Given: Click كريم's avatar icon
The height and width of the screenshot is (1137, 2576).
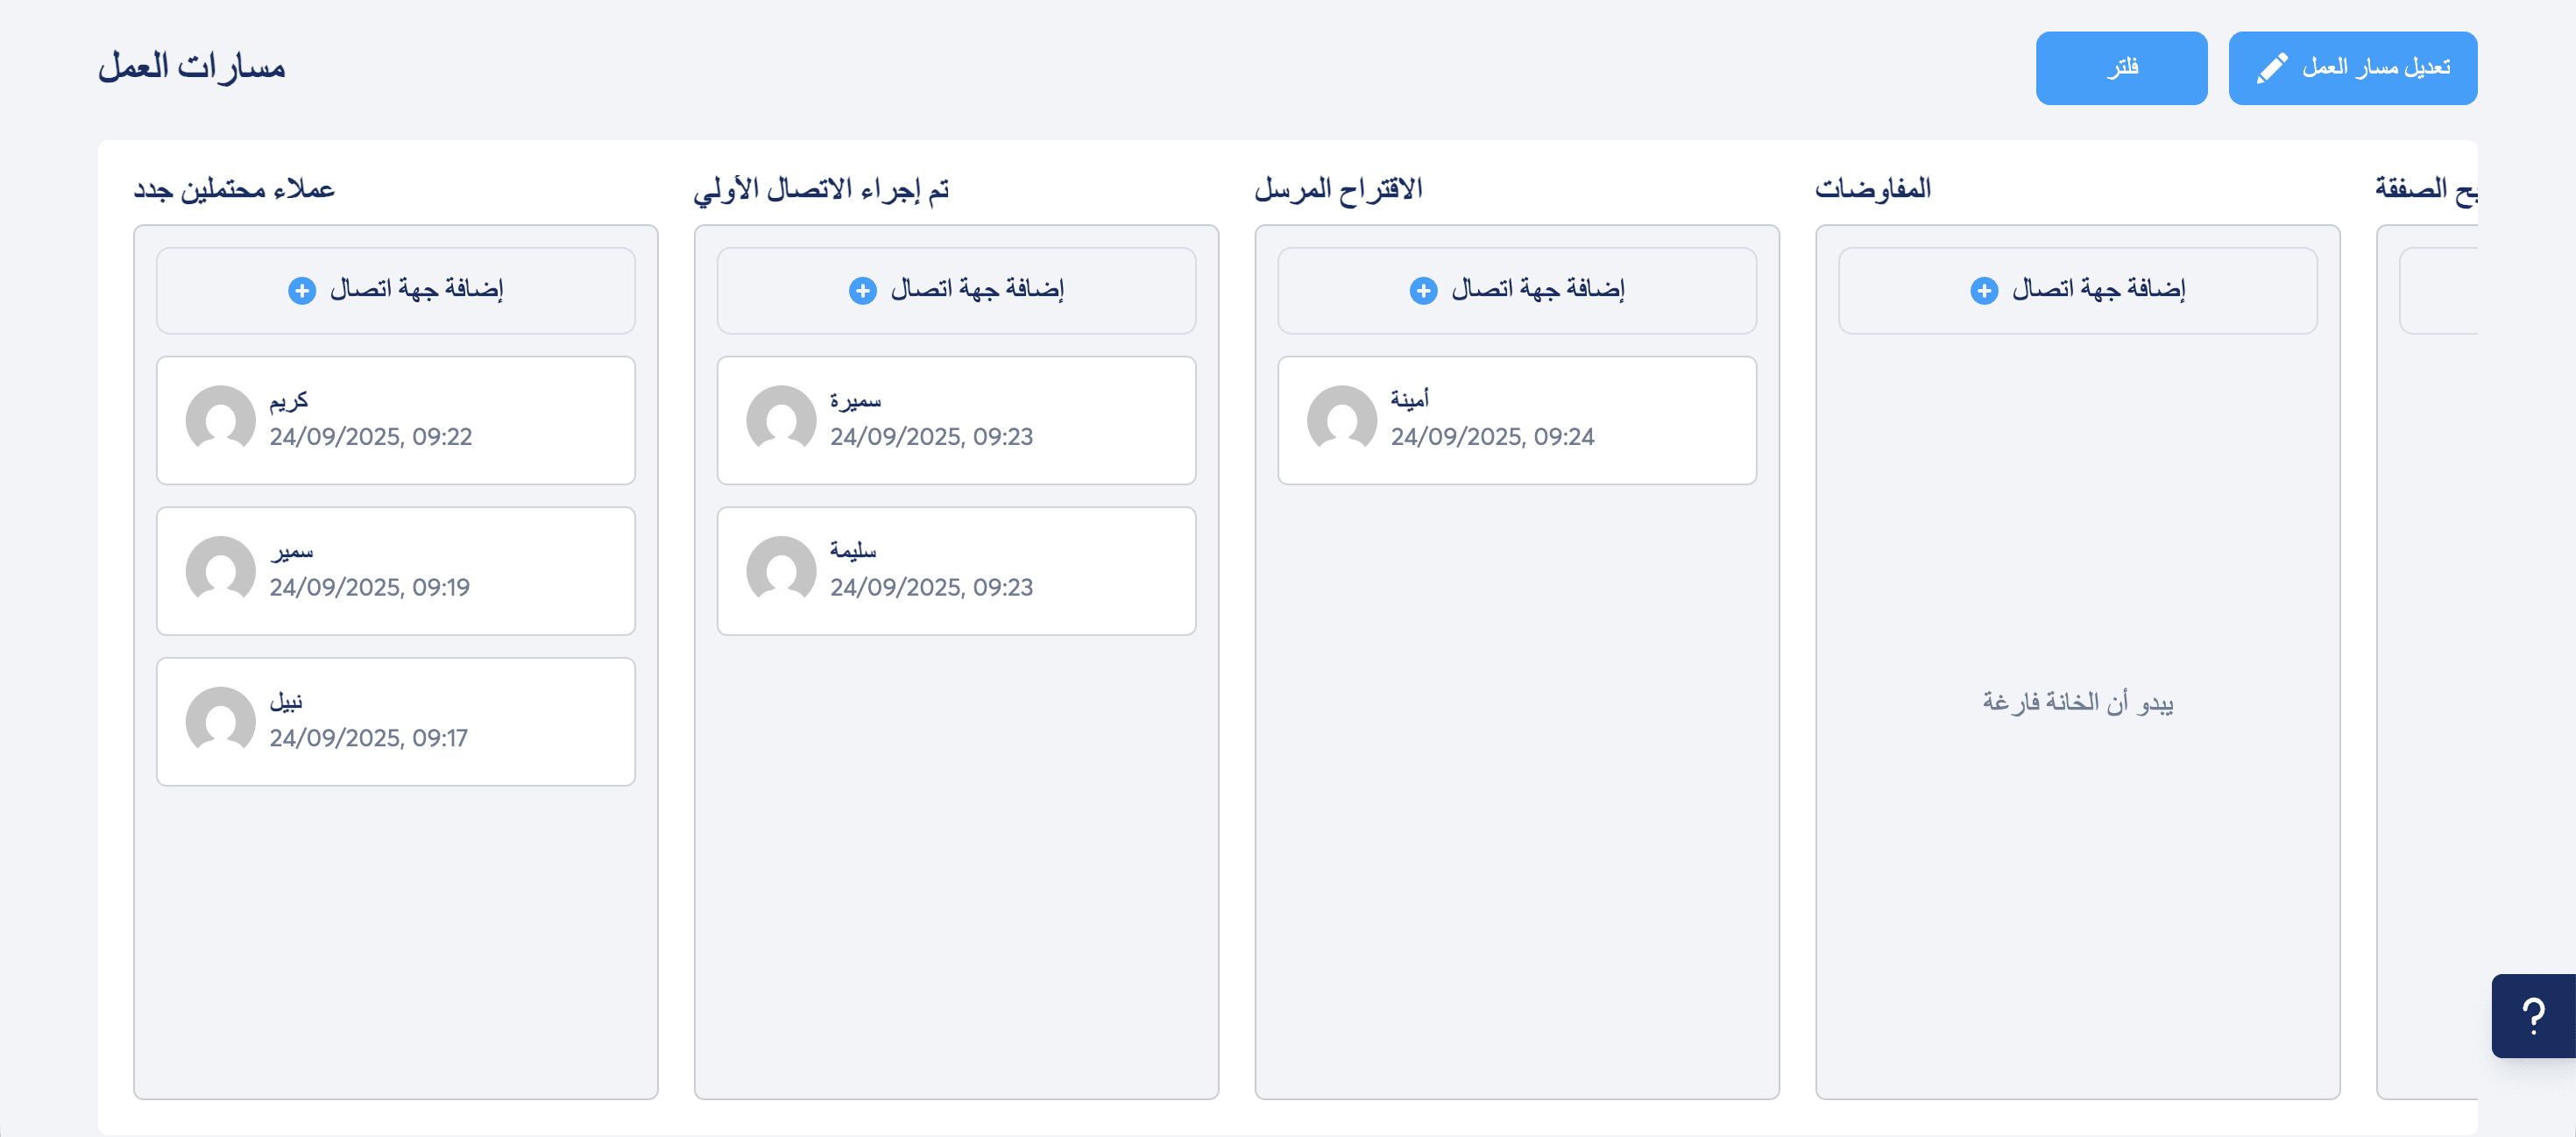Looking at the screenshot, I should tap(221, 420).
